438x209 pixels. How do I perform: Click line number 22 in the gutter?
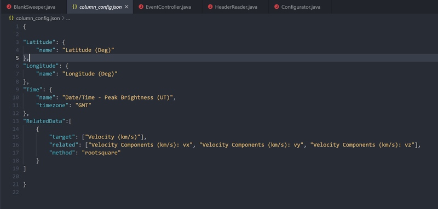(x=16, y=192)
